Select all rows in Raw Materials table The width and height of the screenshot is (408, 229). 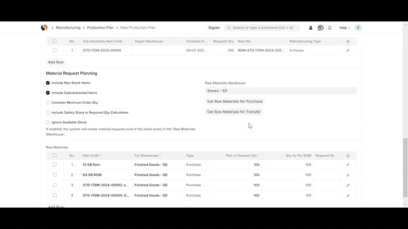pos(55,155)
